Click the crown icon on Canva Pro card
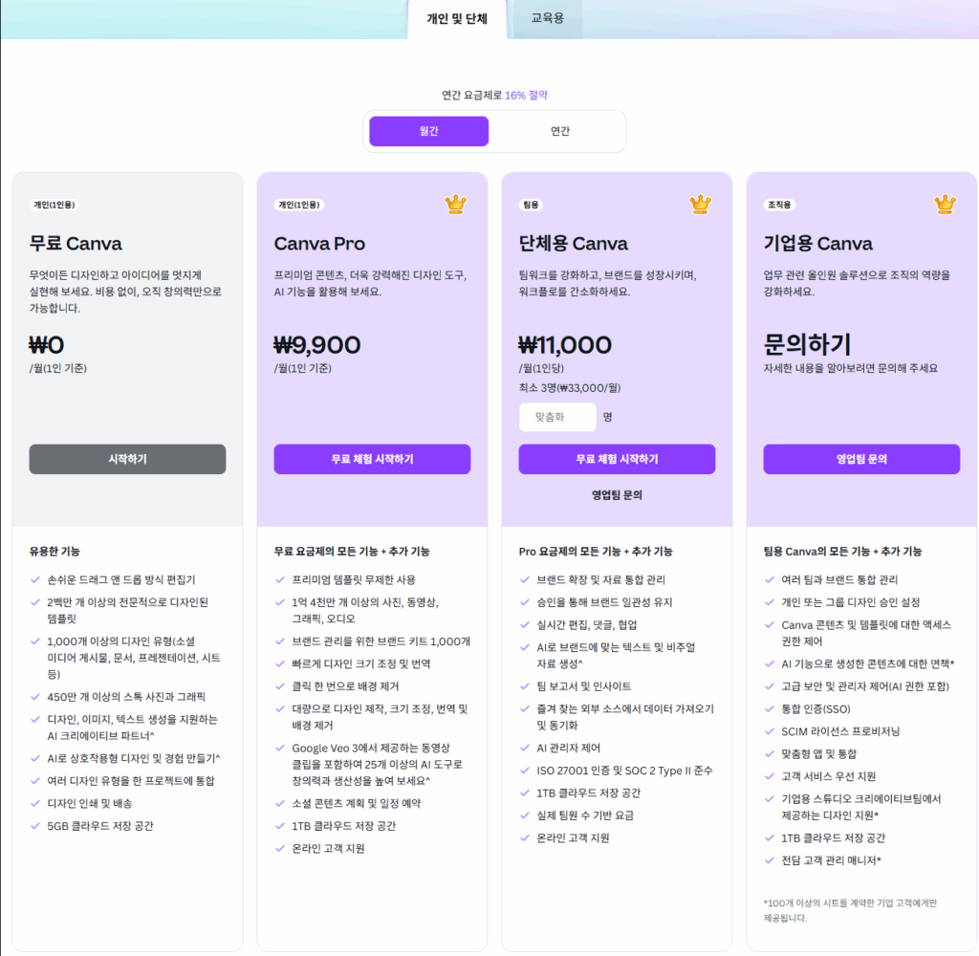 pos(455,205)
